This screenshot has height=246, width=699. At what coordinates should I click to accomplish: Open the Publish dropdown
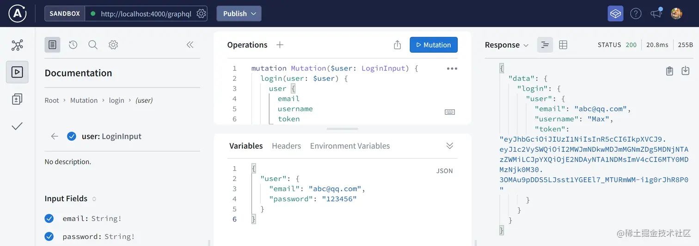(x=239, y=13)
